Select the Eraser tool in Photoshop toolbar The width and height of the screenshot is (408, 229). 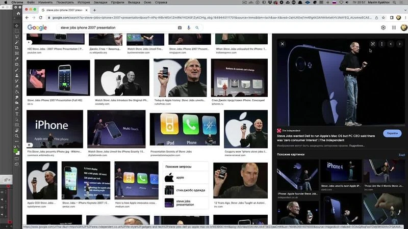[x=17, y=87]
